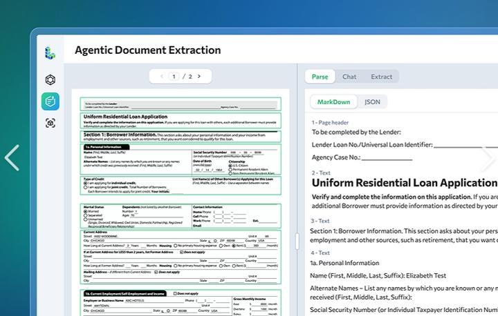This screenshot has width=498, height=316.
Task: Tick Former Address Does not apply checkbox
Action: click(x=181, y=253)
